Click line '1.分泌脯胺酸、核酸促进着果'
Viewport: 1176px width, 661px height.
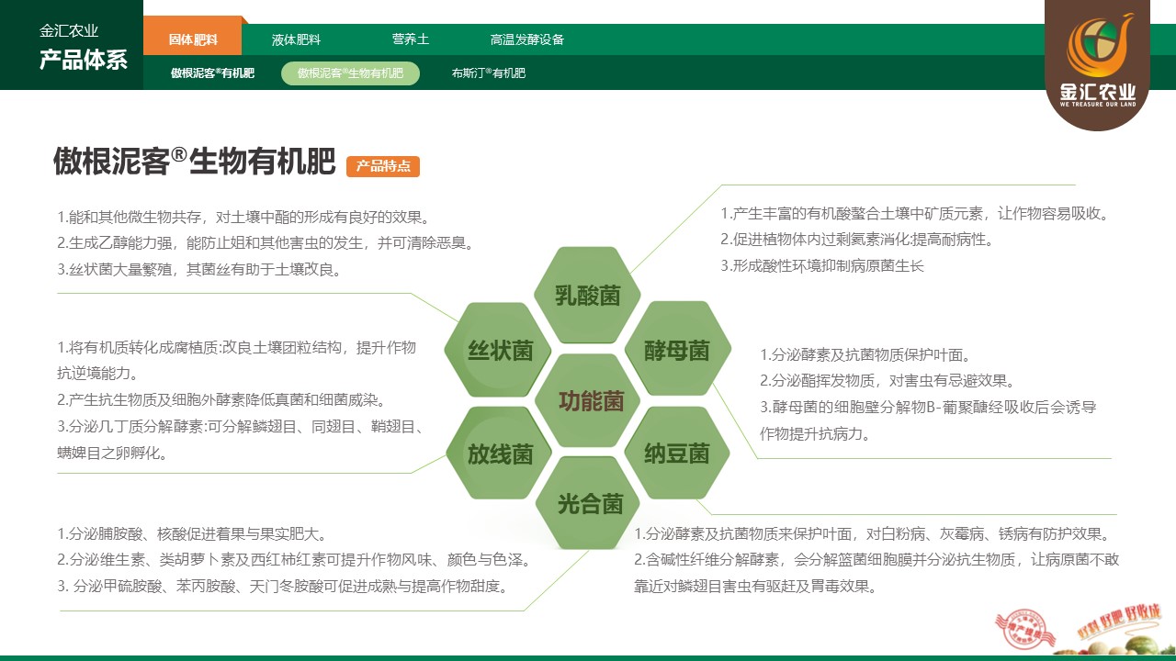[x=192, y=533]
